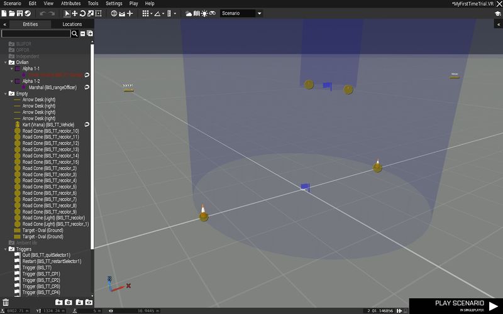
Task: Click the trash delete icon in Entities panel
Action: click(6, 303)
